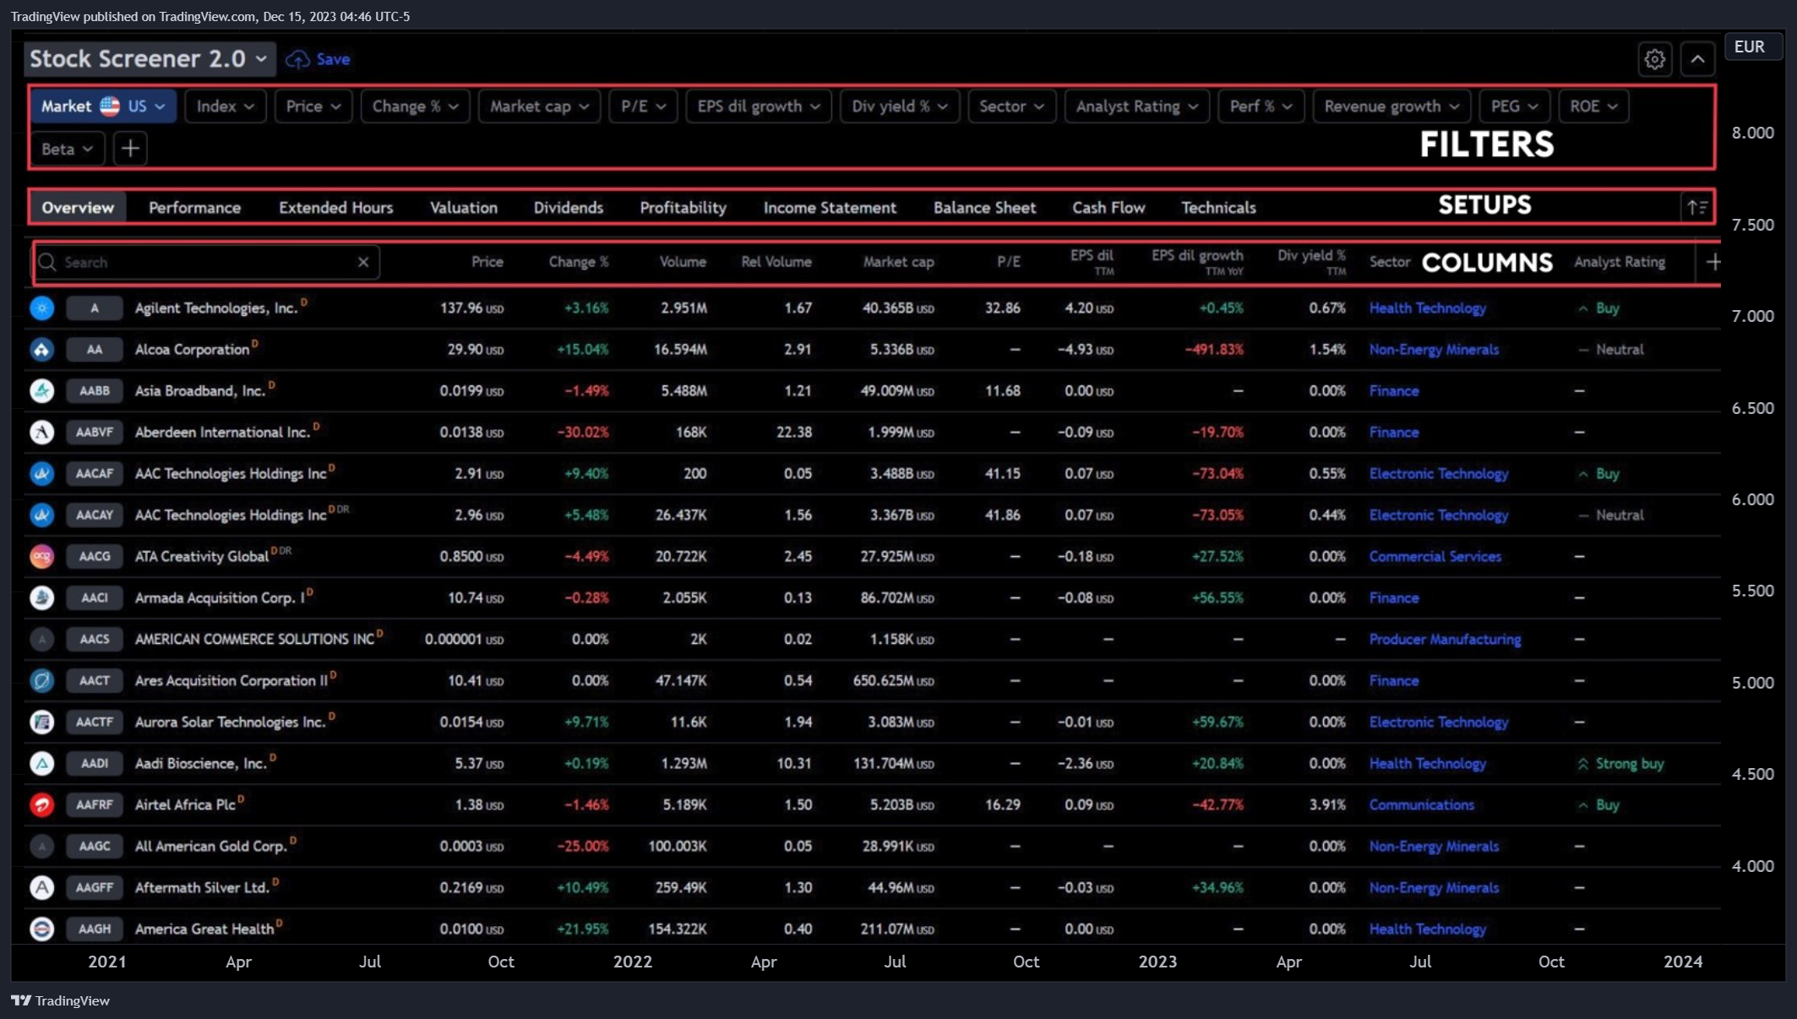Sort by the Rel Volume column header
The image size is (1797, 1019).
coord(776,262)
